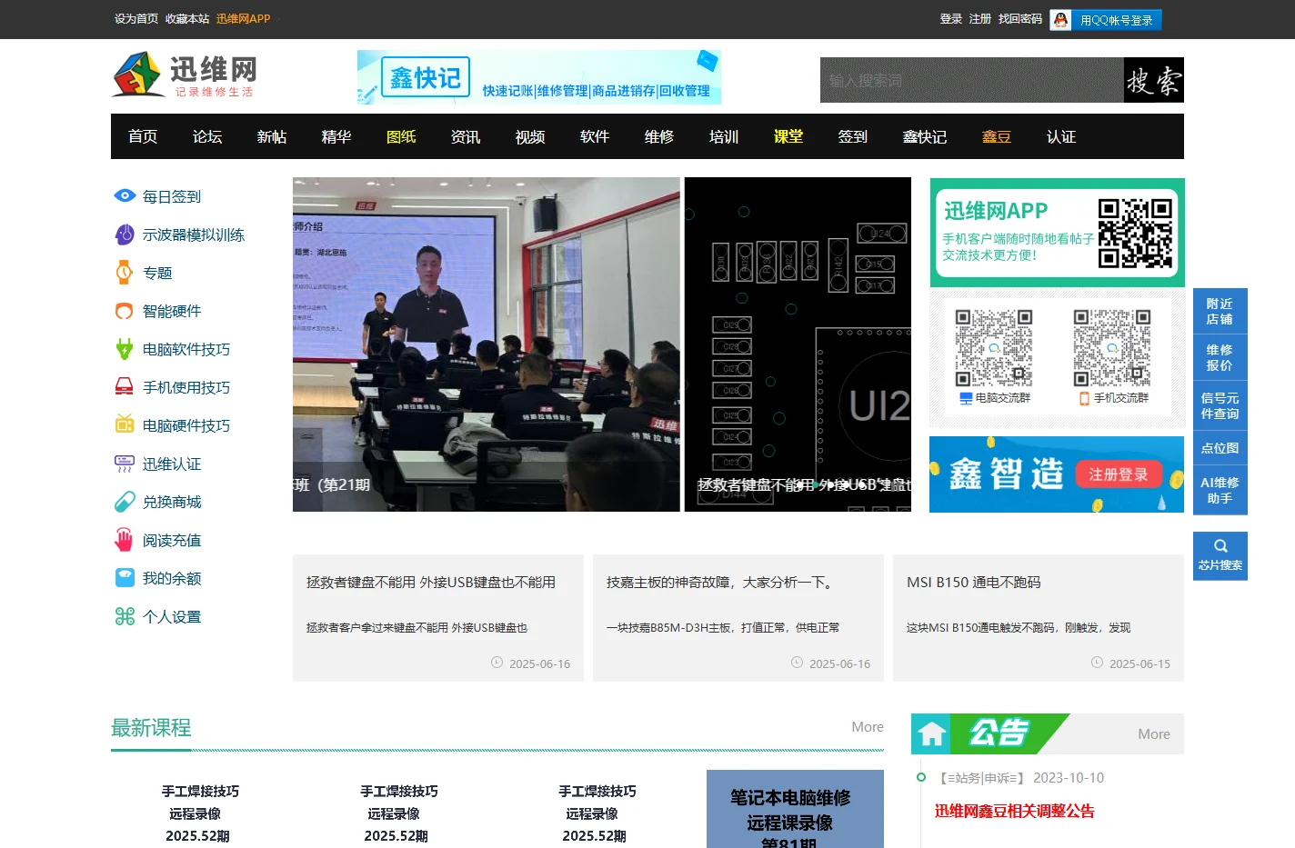Open the AI维修助手 side button
Image resolution: width=1295 pixels, height=848 pixels.
(x=1220, y=490)
